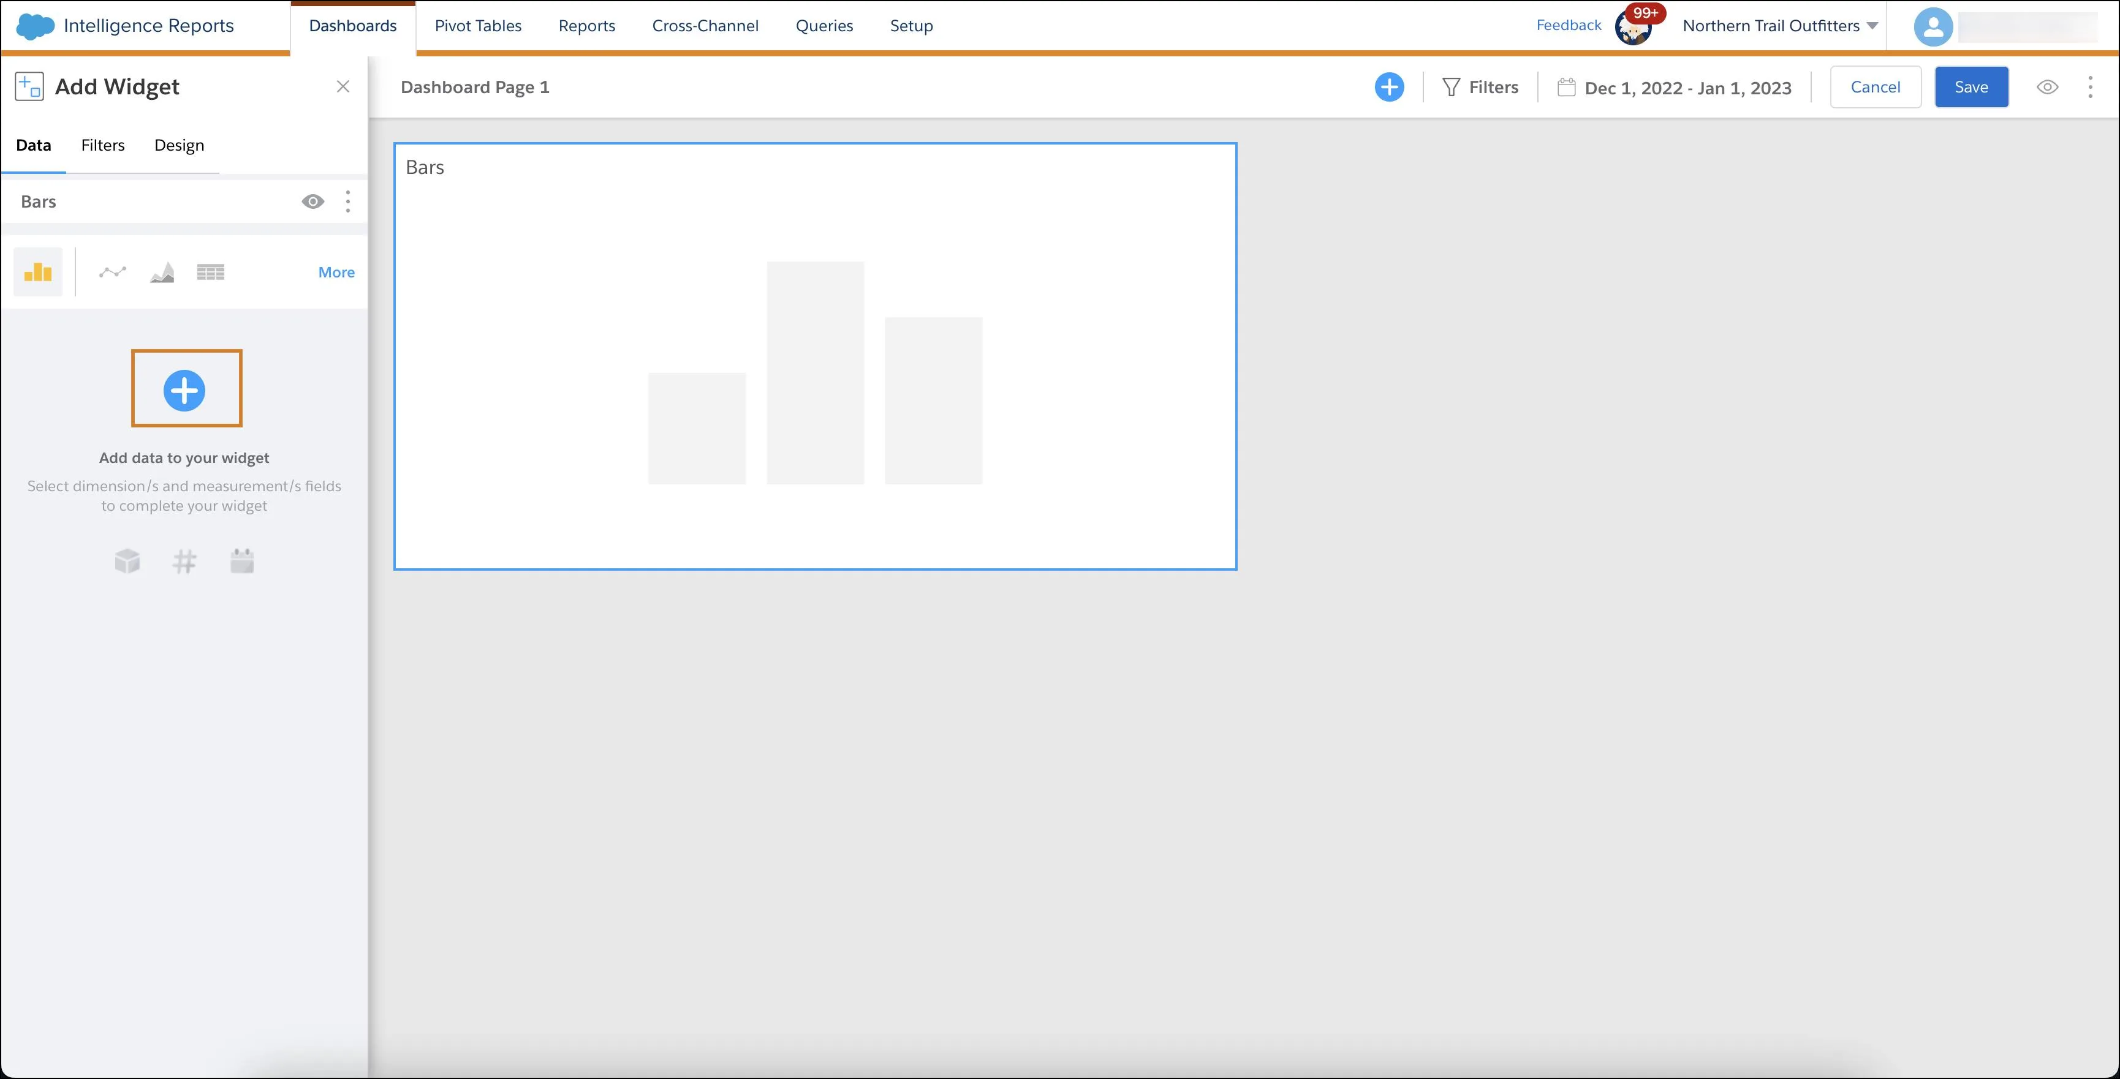Switch to Design tab
This screenshot has height=1079, width=2120.
click(178, 145)
